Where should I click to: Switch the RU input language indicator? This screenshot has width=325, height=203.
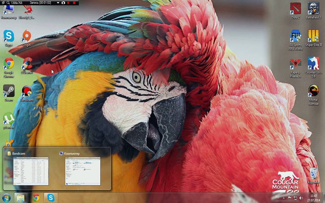click(x=277, y=197)
